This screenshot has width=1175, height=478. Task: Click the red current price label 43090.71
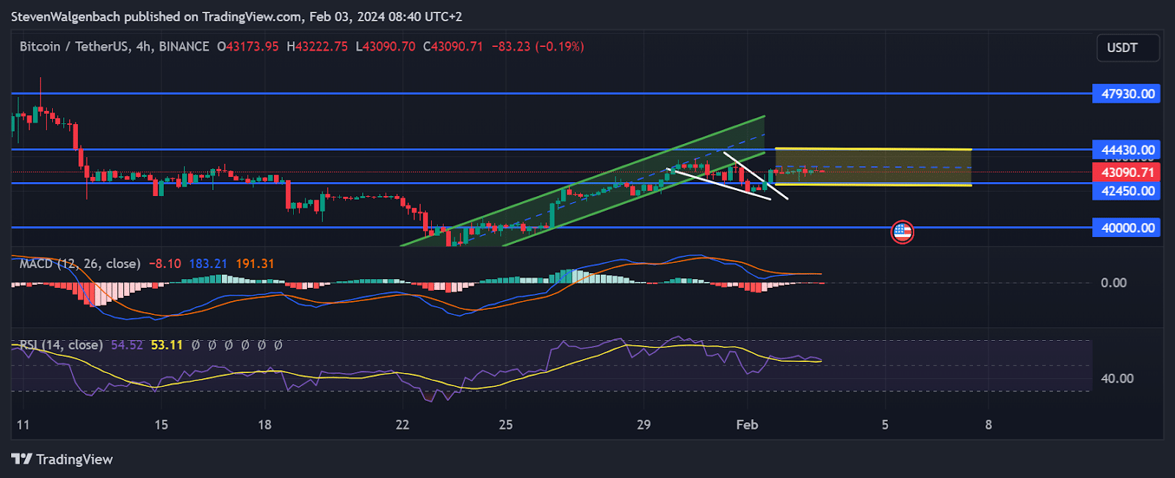pyautogui.click(x=1127, y=173)
